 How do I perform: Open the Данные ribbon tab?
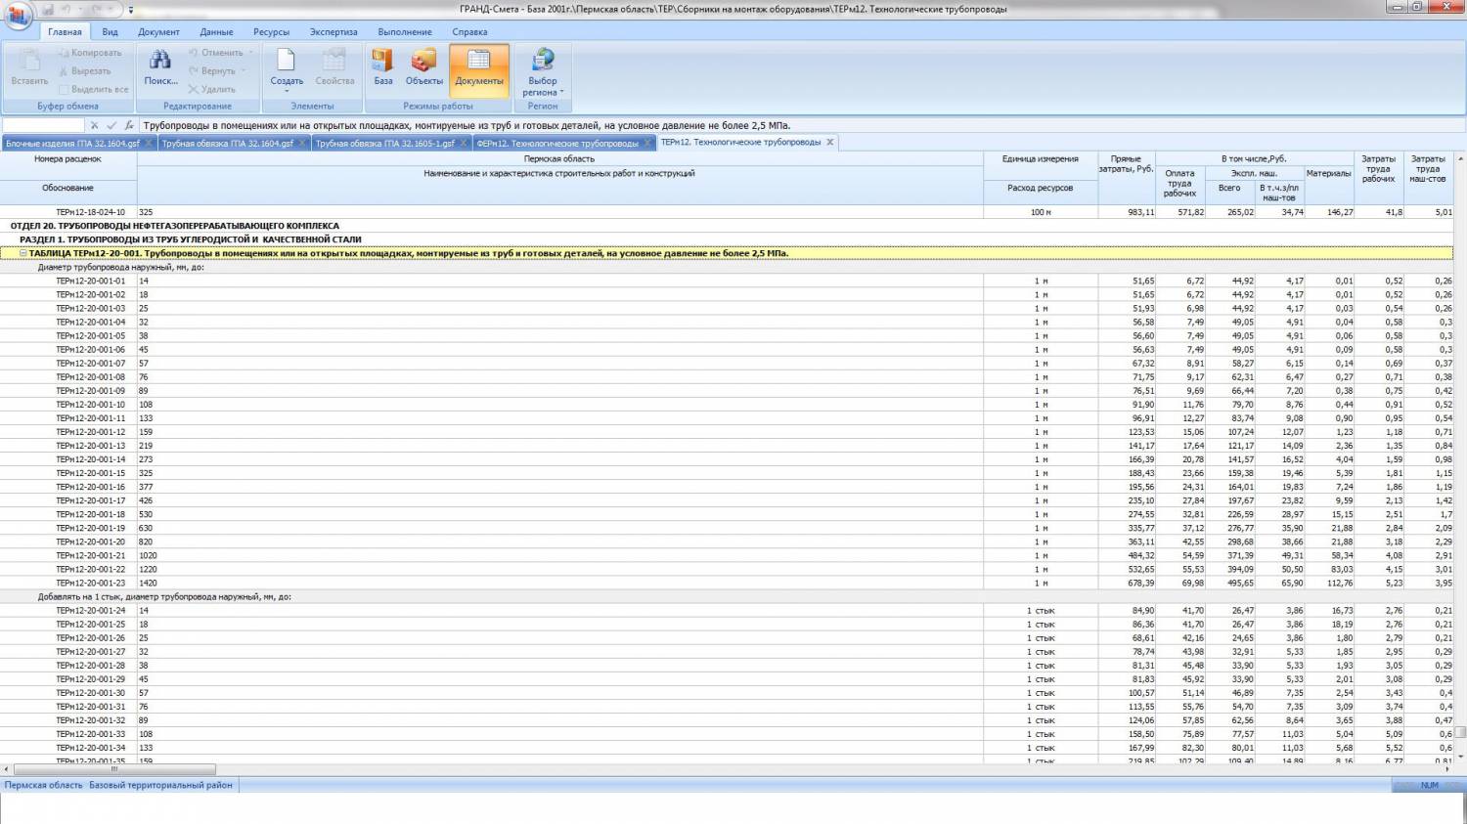point(216,32)
